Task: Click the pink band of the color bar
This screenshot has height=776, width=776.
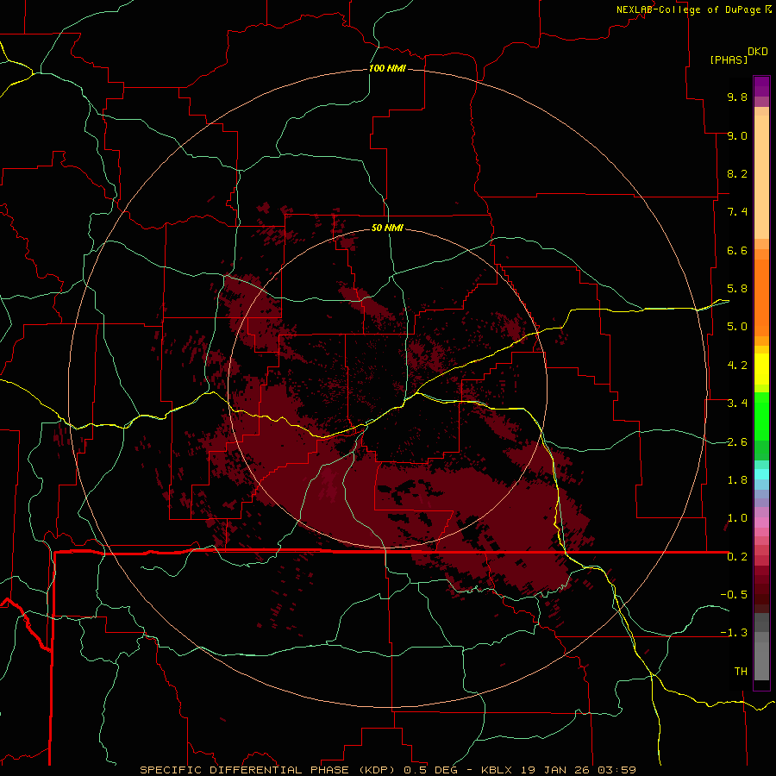Action: coord(761,523)
